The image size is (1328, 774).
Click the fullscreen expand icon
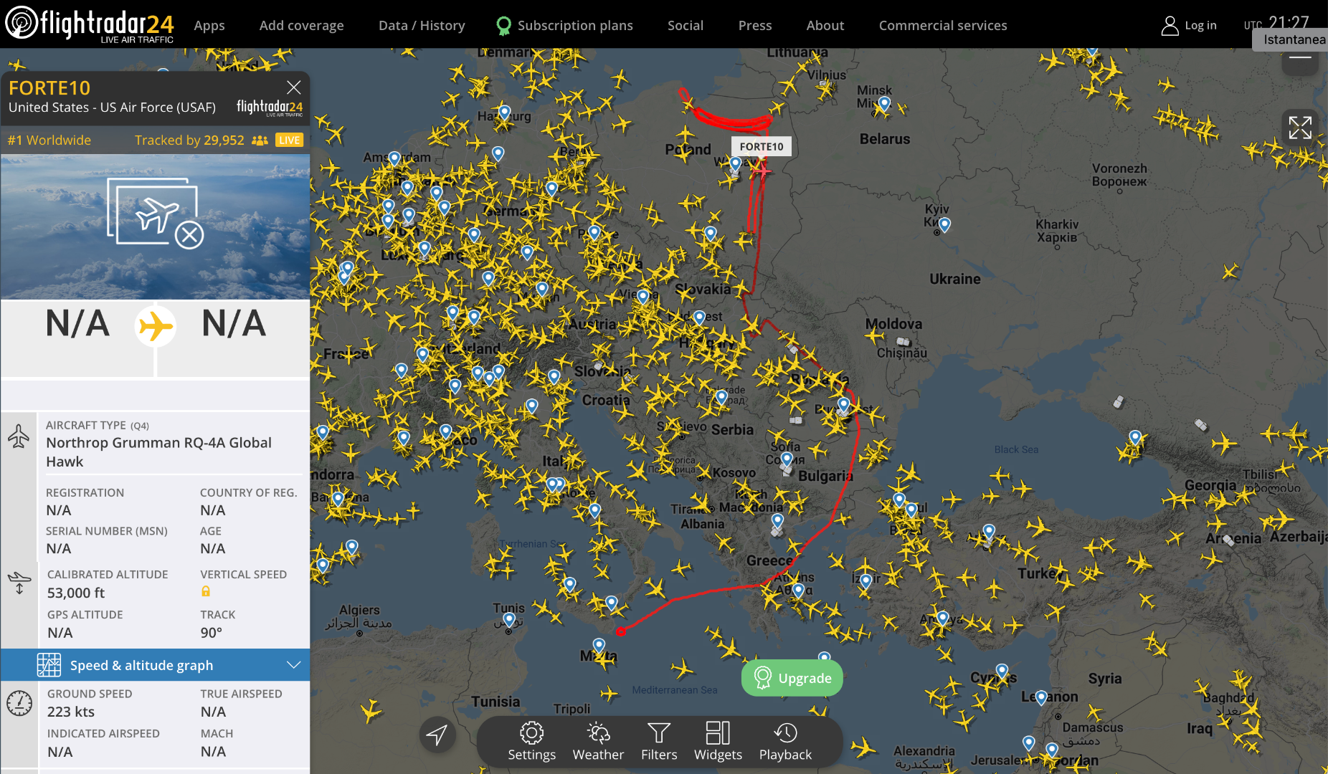click(x=1299, y=128)
